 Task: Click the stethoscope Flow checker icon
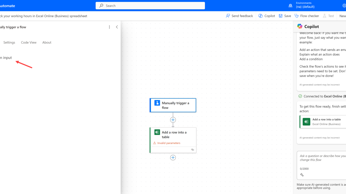[297, 16]
